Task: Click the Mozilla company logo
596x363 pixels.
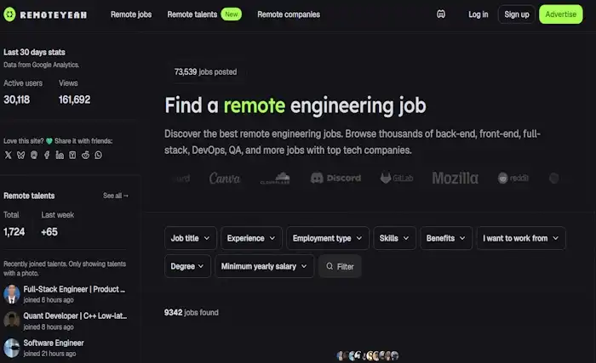Action: (x=455, y=178)
